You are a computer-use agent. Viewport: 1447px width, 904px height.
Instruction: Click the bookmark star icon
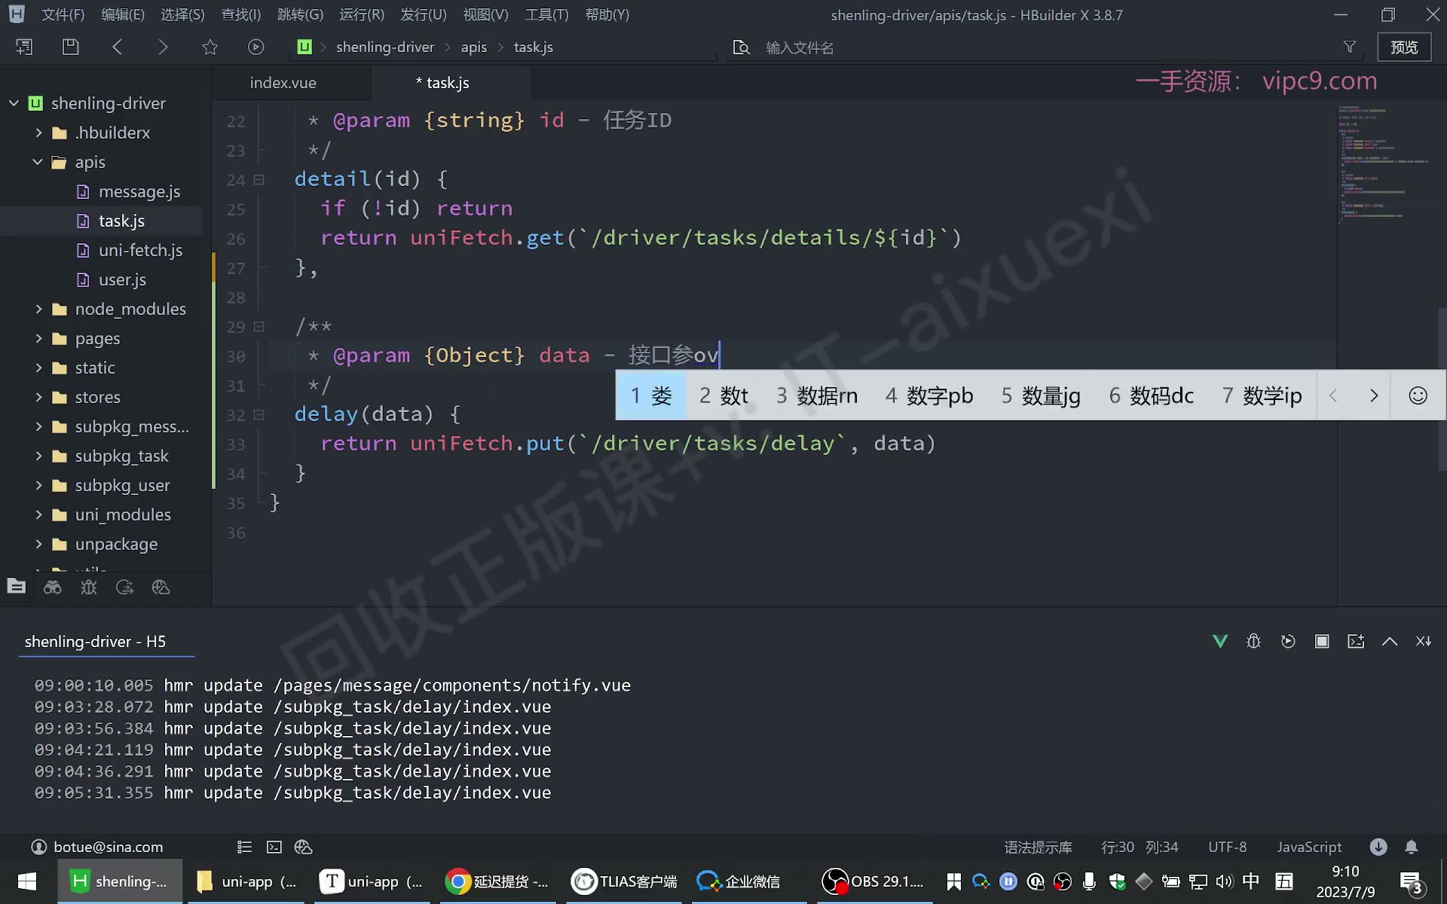tap(210, 47)
